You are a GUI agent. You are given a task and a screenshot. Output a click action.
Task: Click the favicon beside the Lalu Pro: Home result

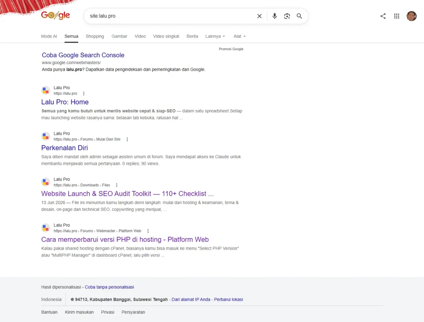46,91
